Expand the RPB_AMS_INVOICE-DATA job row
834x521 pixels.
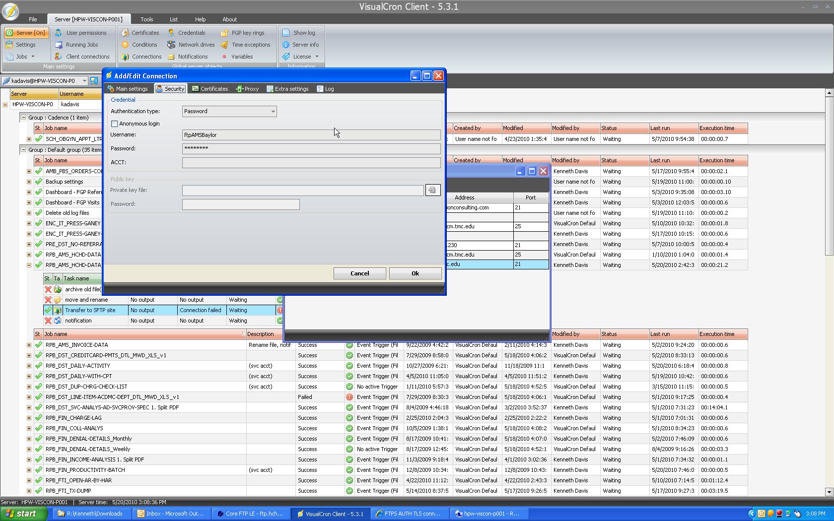(x=29, y=345)
